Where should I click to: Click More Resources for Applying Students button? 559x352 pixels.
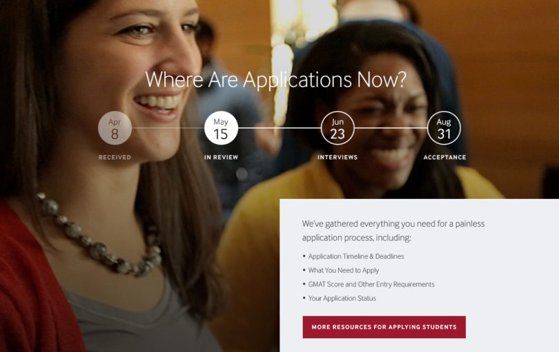(384, 327)
